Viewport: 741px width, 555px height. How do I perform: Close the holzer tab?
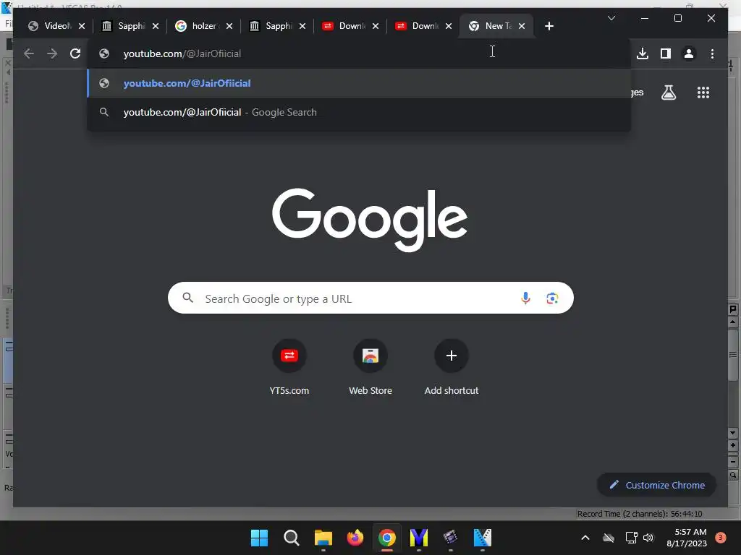point(229,26)
